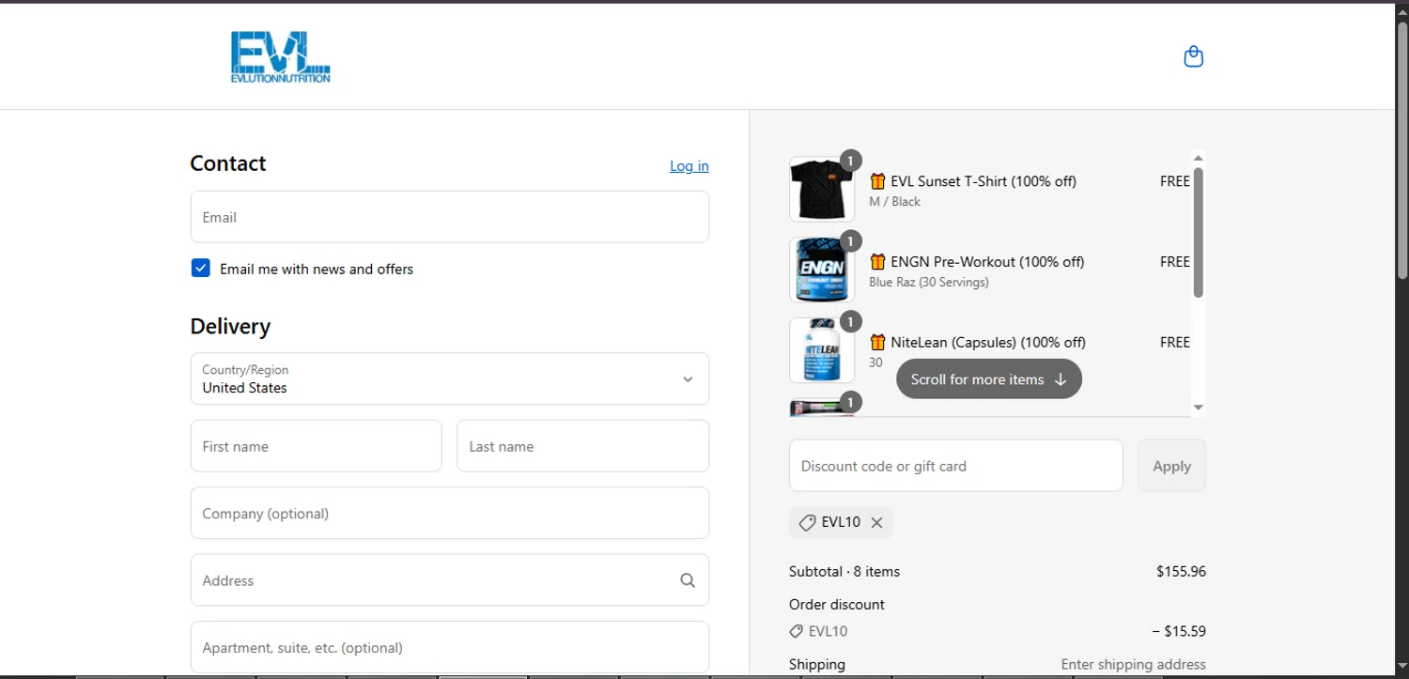Click the item list scroll down arrow
This screenshot has width=1409, height=679.
[1198, 408]
